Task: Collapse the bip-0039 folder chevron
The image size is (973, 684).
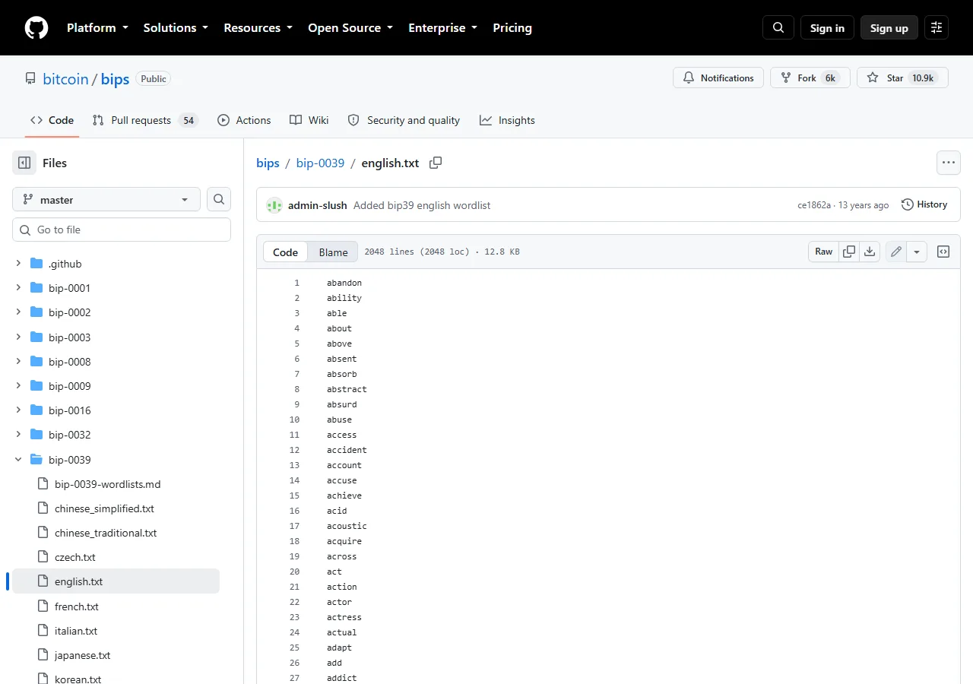Action: [x=18, y=460]
